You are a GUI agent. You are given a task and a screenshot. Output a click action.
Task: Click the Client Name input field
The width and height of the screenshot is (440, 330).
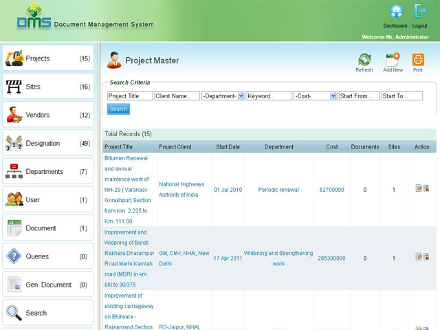(x=177, y=96)
